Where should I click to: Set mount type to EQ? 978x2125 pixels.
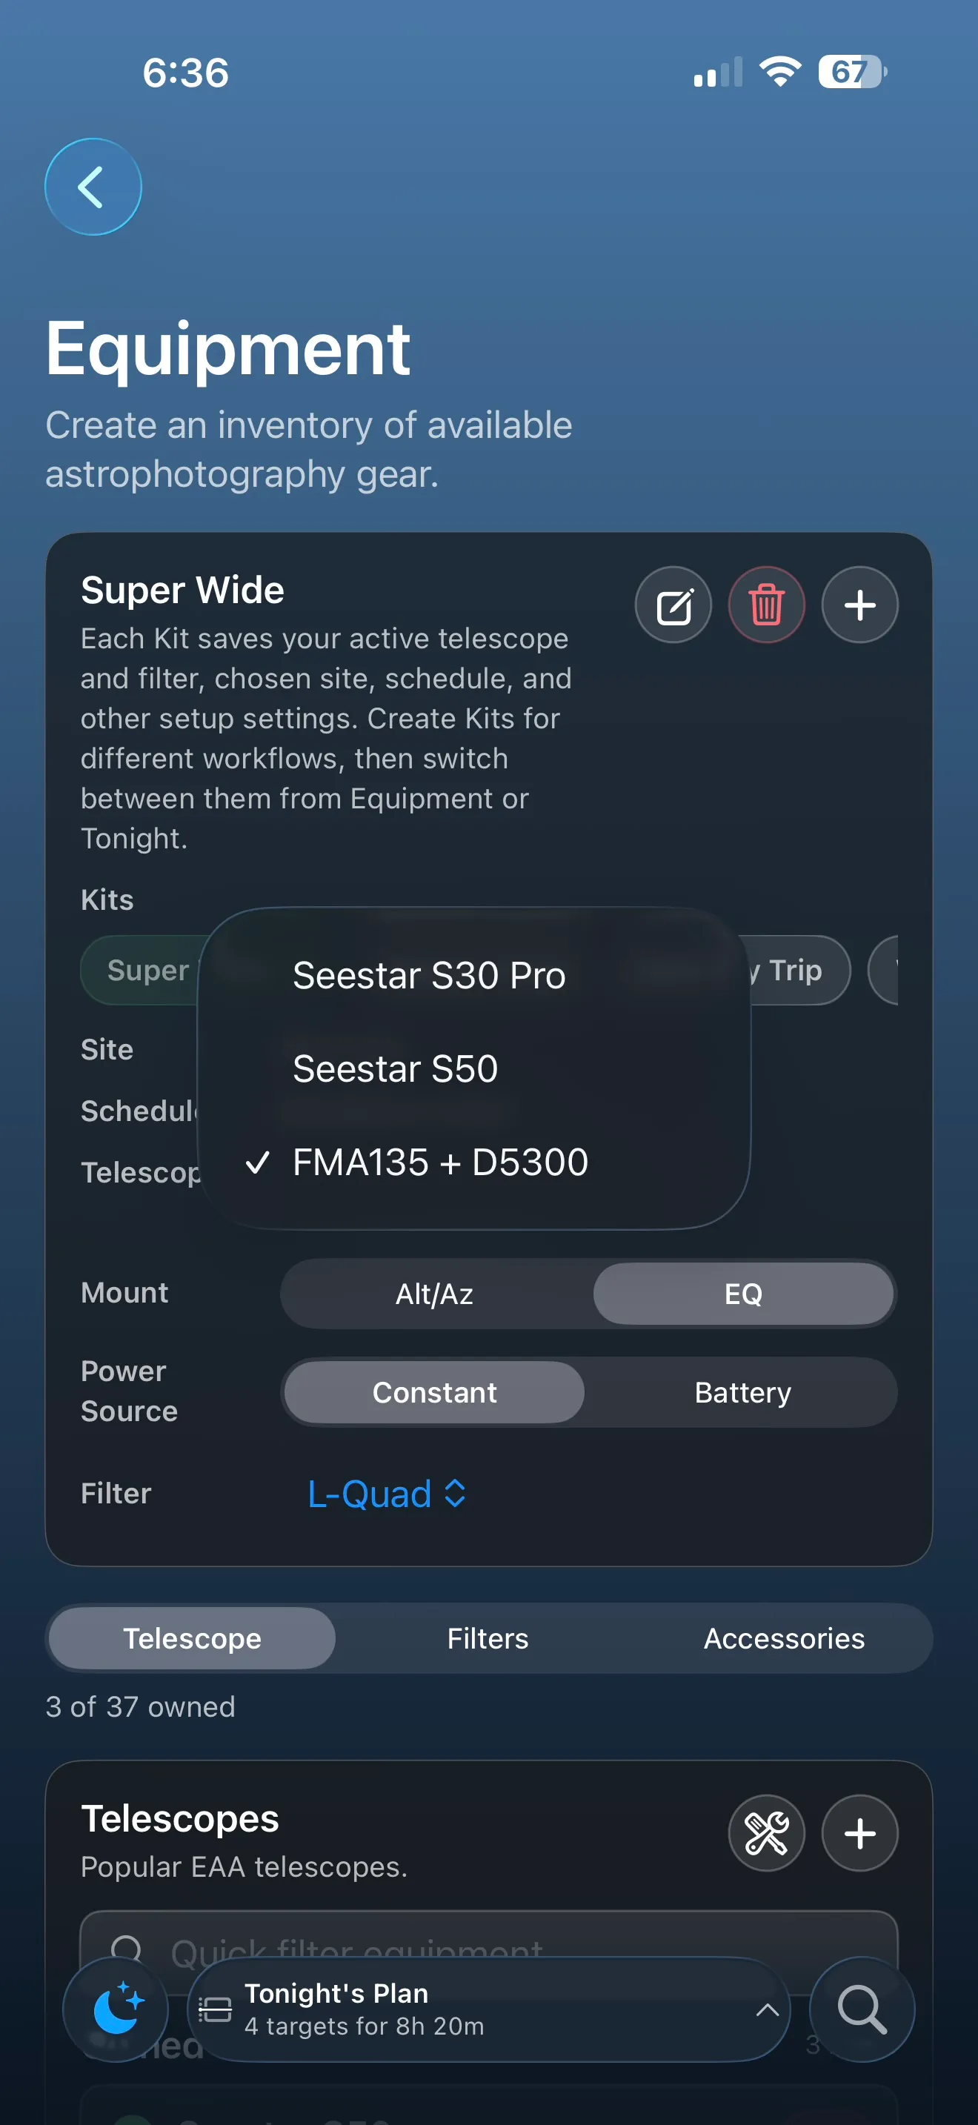pos(743,1294)
